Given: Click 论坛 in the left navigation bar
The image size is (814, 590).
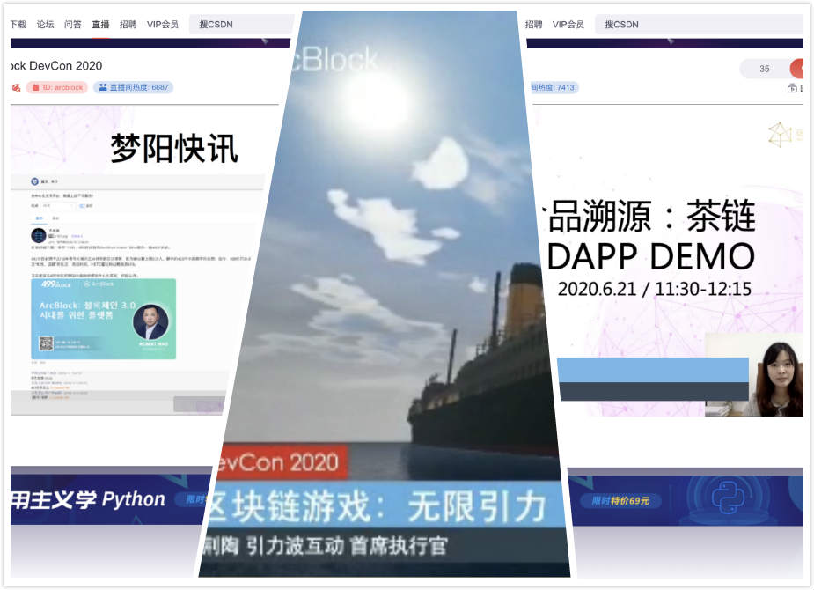Looking at the screenshot, I should click(46, 25).
